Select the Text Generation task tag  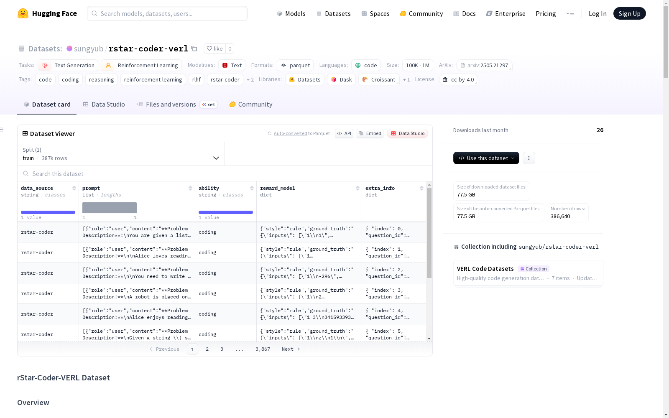tap(68, 65)
